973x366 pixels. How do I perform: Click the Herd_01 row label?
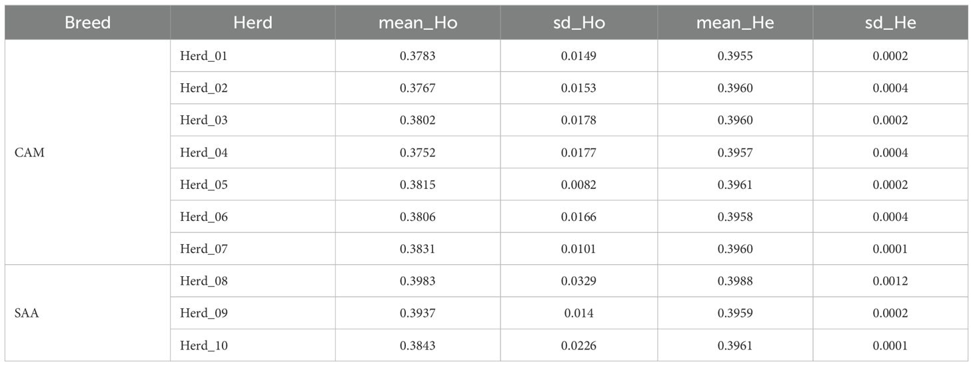pyautogui.click(x=203, y=57)
